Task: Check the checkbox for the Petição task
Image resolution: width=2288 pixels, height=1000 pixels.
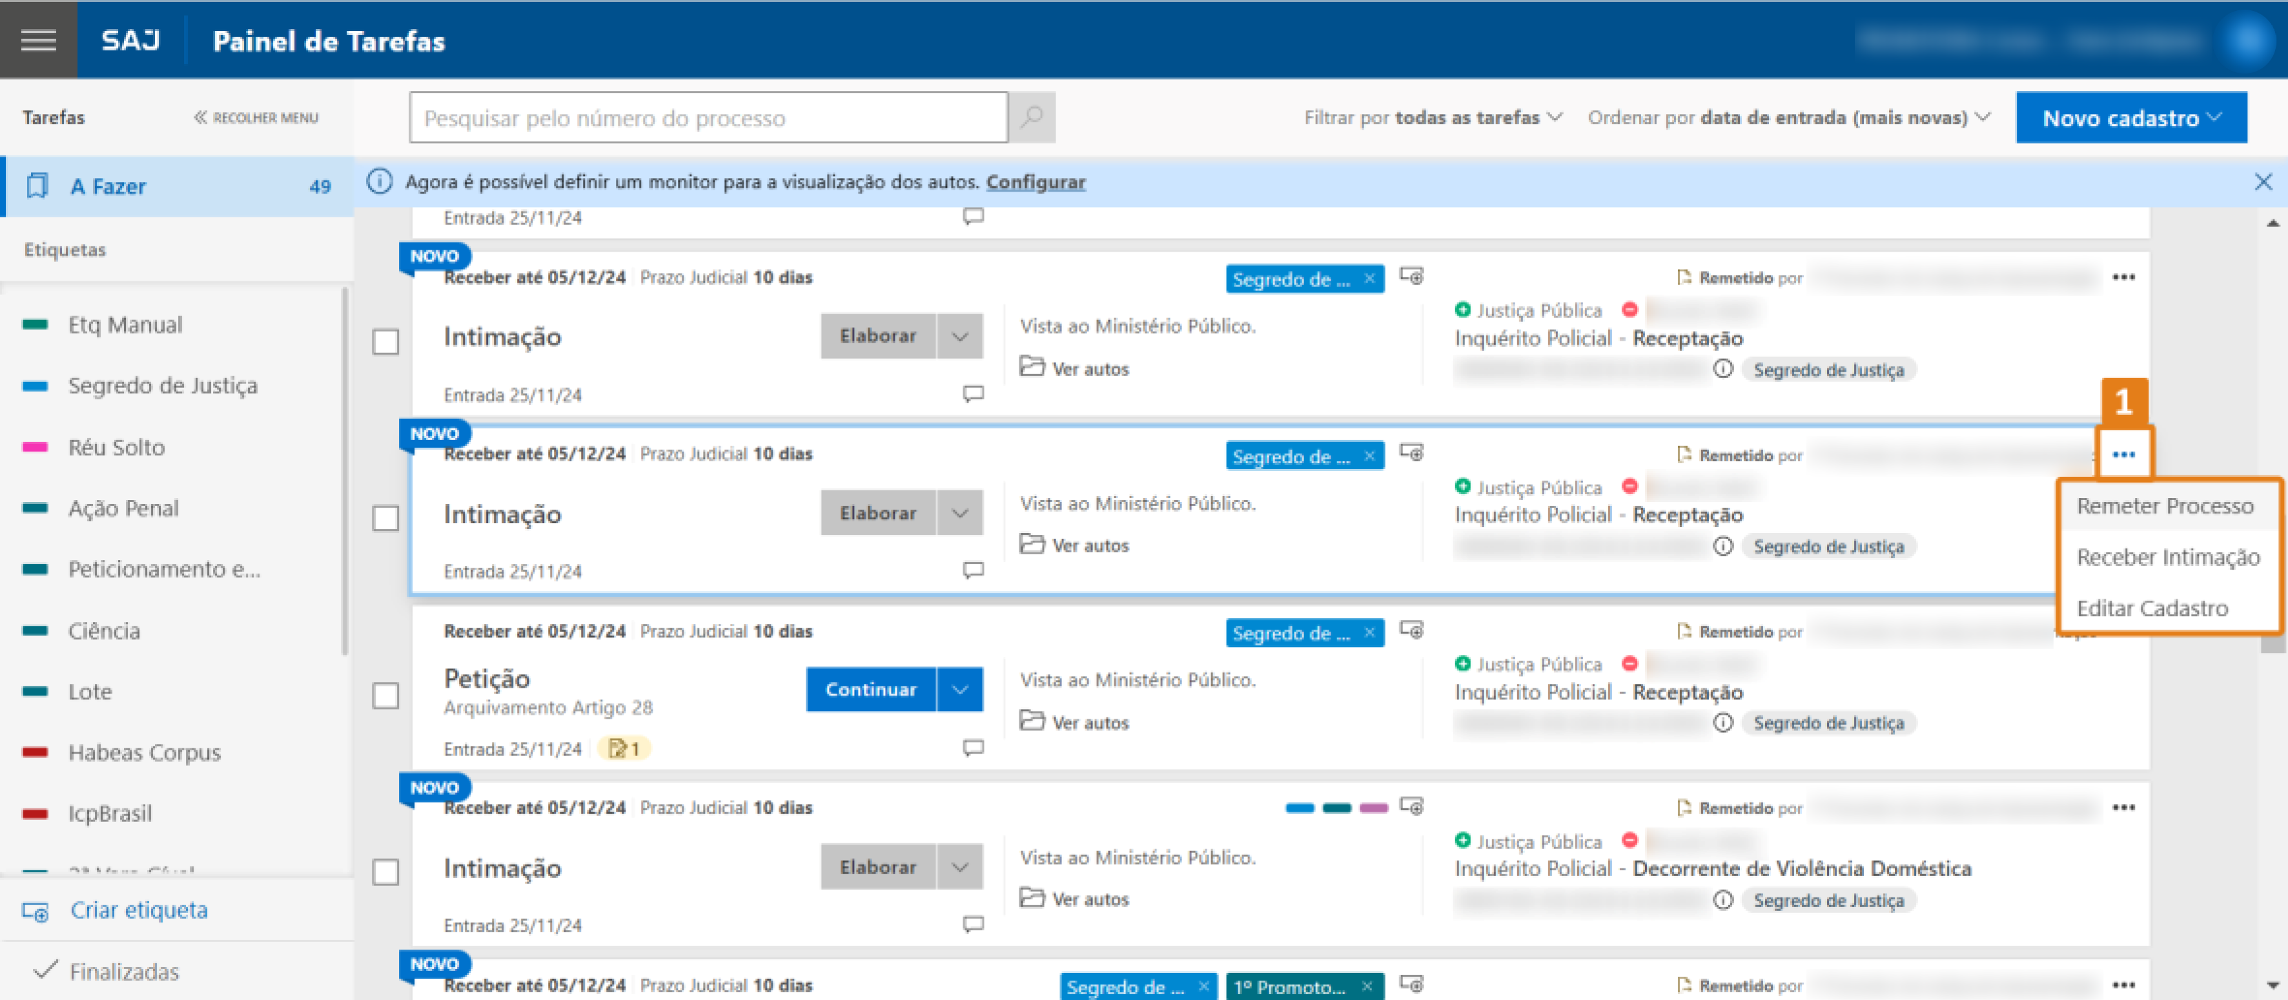Action: coord(386,697)
